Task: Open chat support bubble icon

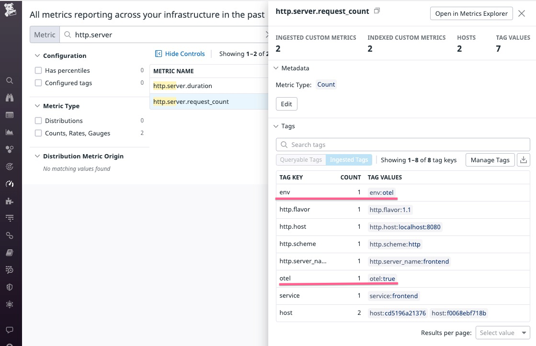Action: [10, 330]
